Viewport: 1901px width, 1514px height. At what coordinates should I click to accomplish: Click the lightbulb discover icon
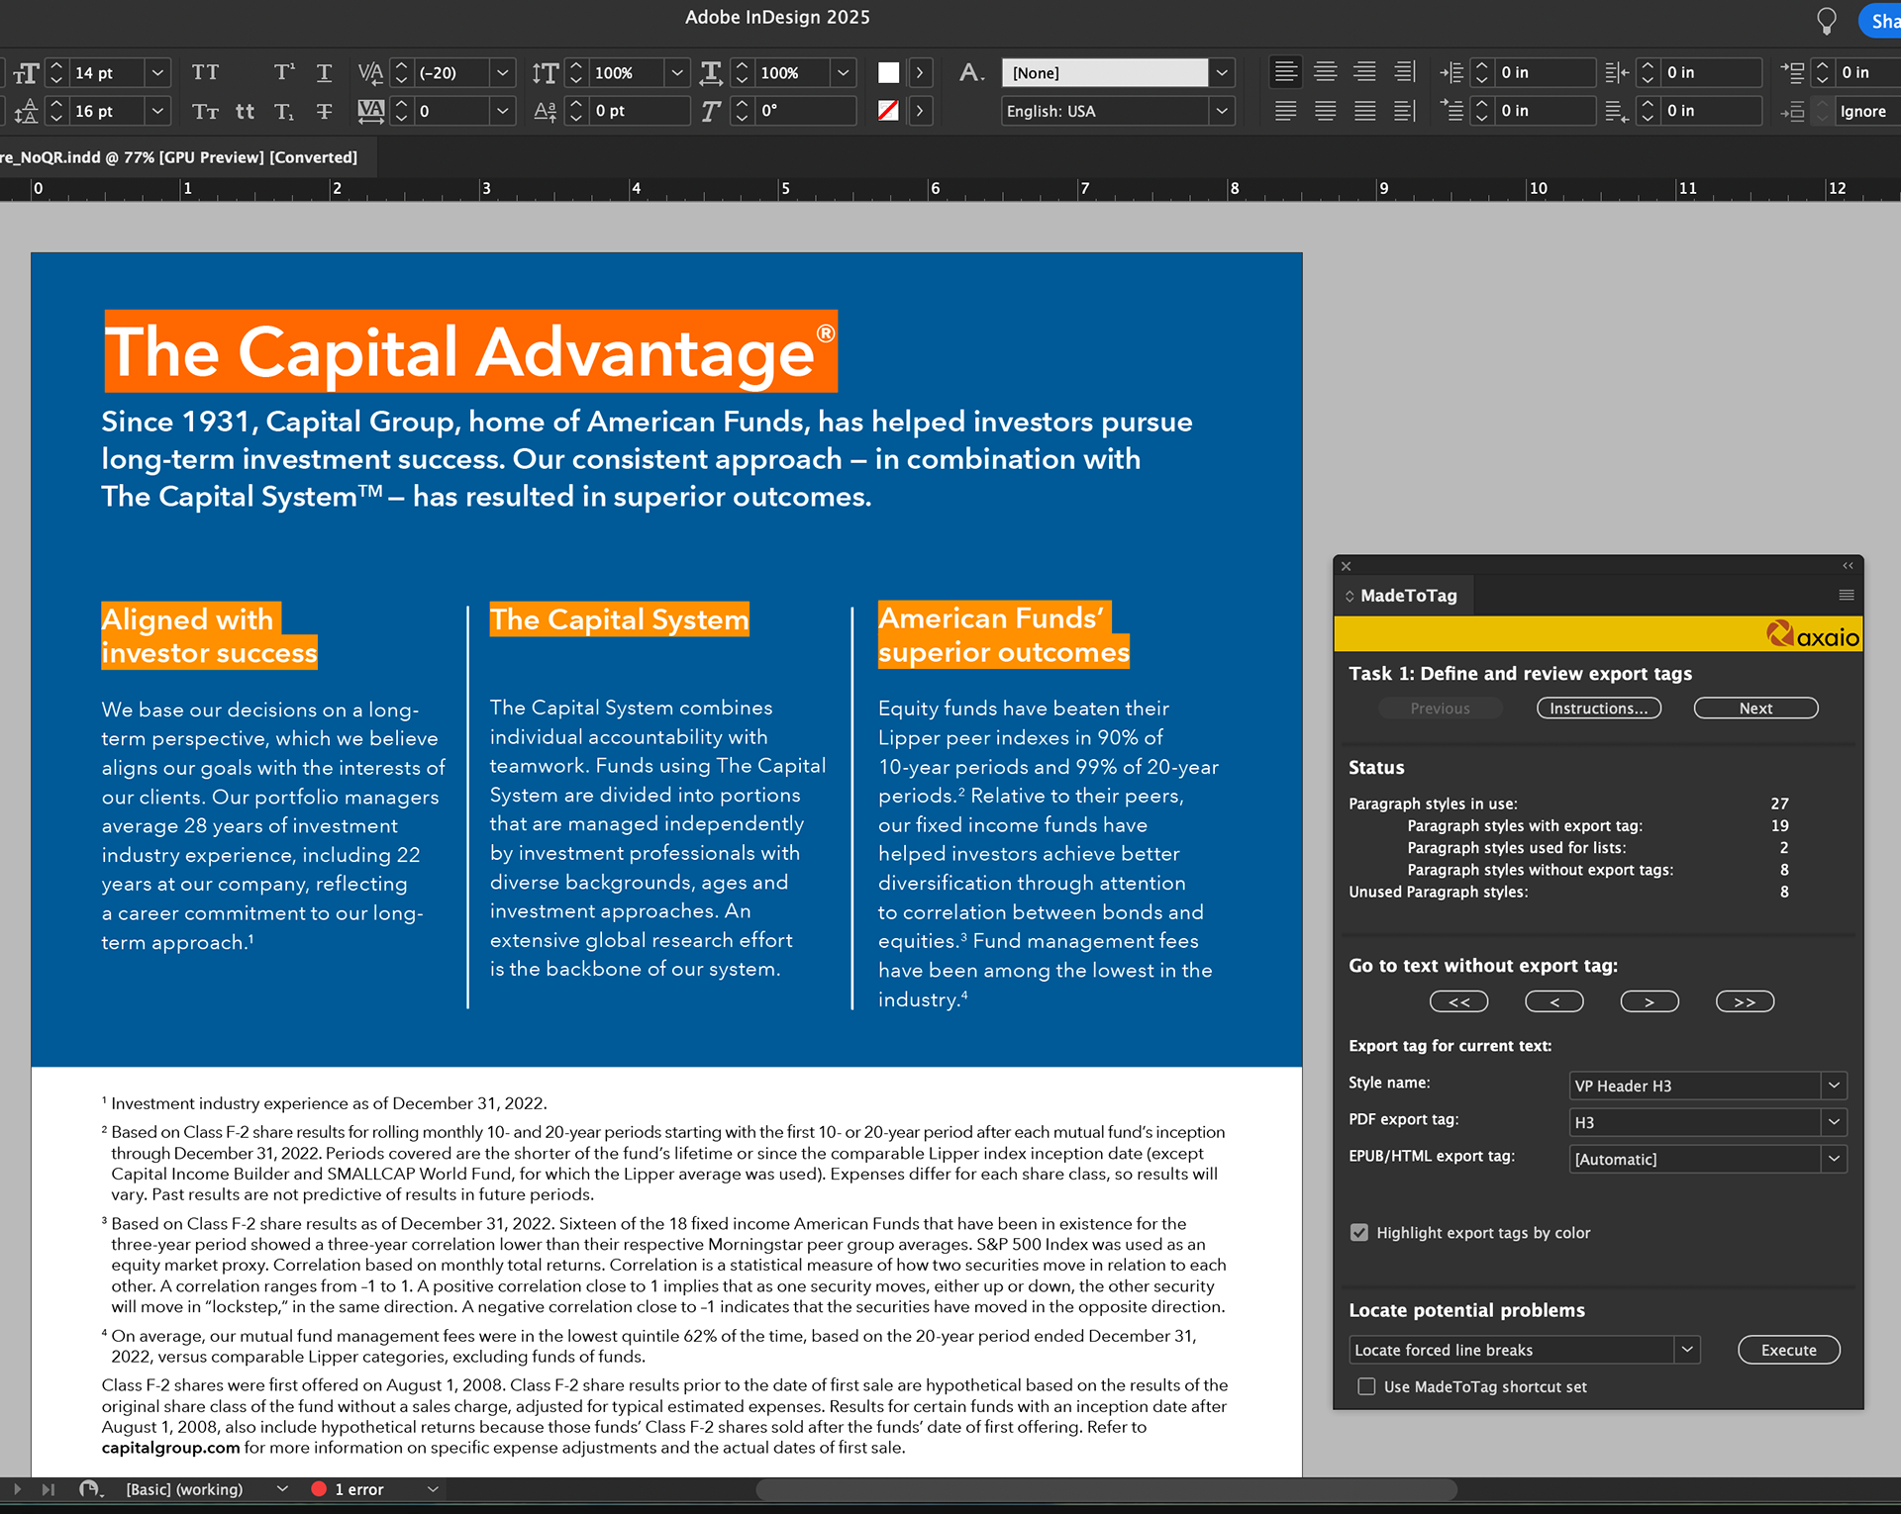pos(1827,20)
